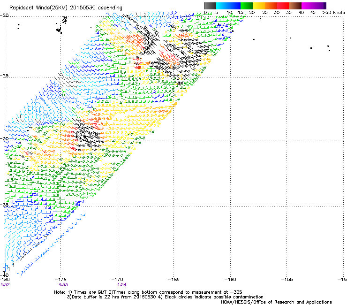Click the legend number '10' label
The image size is (347, 305).
coord(229,13)
